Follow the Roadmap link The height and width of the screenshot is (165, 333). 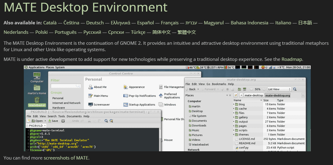[292, 59]
